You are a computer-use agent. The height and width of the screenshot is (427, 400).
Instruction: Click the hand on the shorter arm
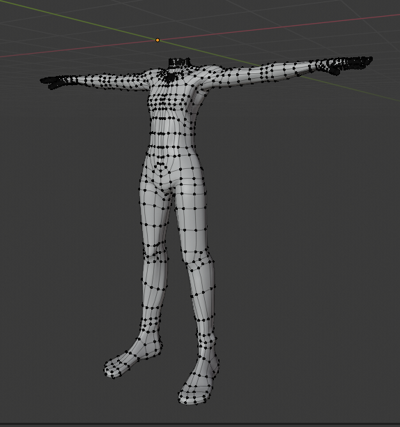pyautogui.click(x=58, y=82)
